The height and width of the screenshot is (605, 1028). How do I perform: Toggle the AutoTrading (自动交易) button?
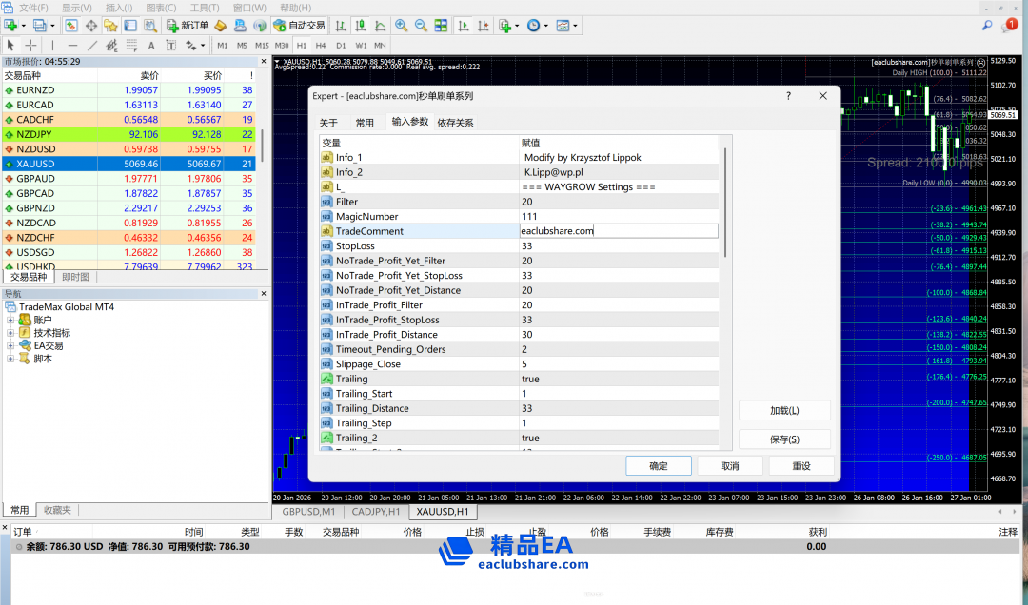click(x=299, y=26)
